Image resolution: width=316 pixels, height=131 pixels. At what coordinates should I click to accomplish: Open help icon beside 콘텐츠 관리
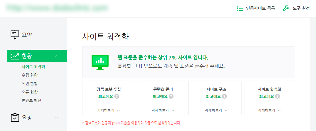tap(171, 97)
